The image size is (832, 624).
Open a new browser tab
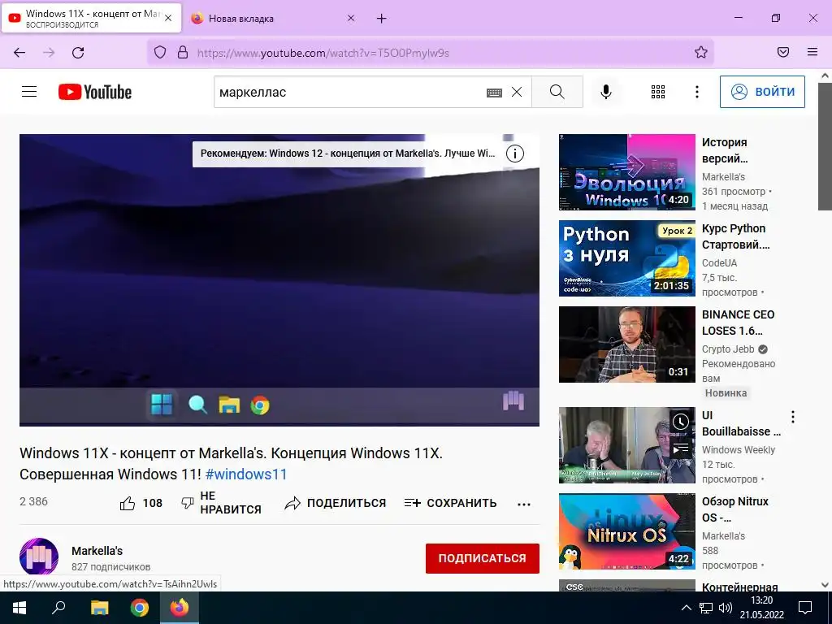coord(382,19)
